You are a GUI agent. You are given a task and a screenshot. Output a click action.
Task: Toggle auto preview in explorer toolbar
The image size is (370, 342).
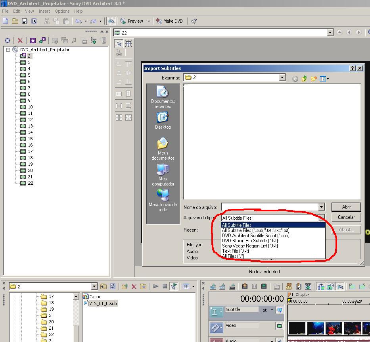(174, 286)
